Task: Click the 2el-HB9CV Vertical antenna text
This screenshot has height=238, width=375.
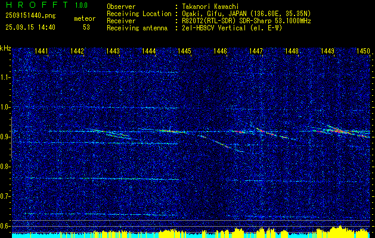Action: pyautogui.click(x=232, y=28)
